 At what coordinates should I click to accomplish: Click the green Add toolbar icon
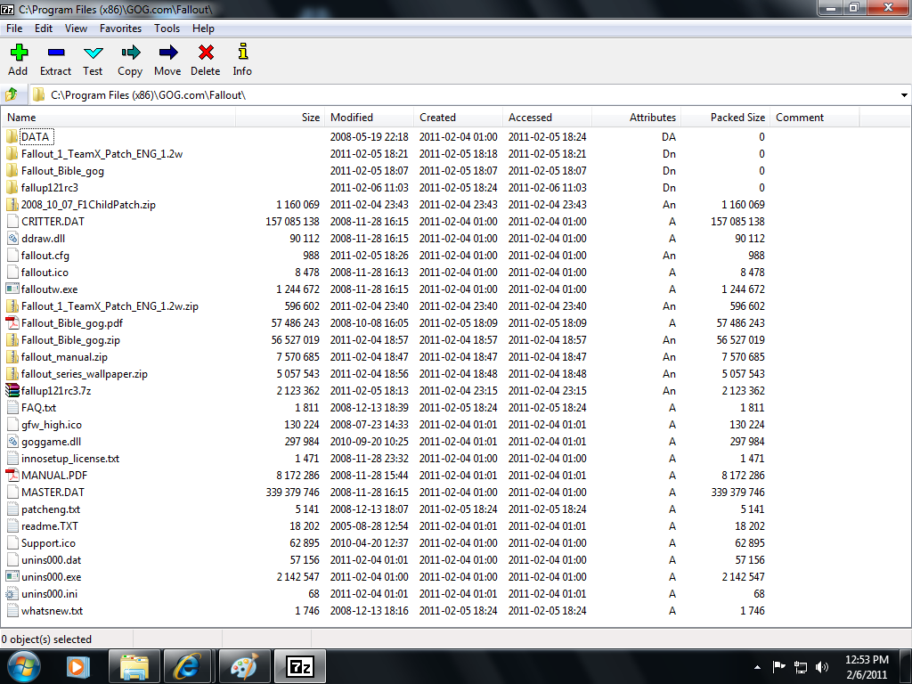[19, 53]
